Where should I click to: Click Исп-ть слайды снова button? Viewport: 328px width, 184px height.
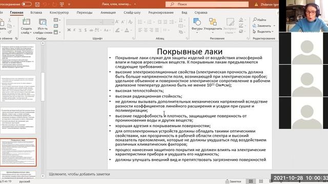[x=43, y=26]
